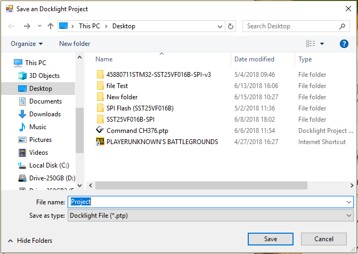Click the Local Disk (C:) drive icon
The image size is (358, 254).
(22, 165)
